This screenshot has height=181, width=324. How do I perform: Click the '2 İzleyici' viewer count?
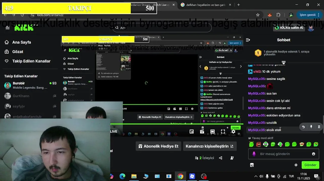coord(204,158)
